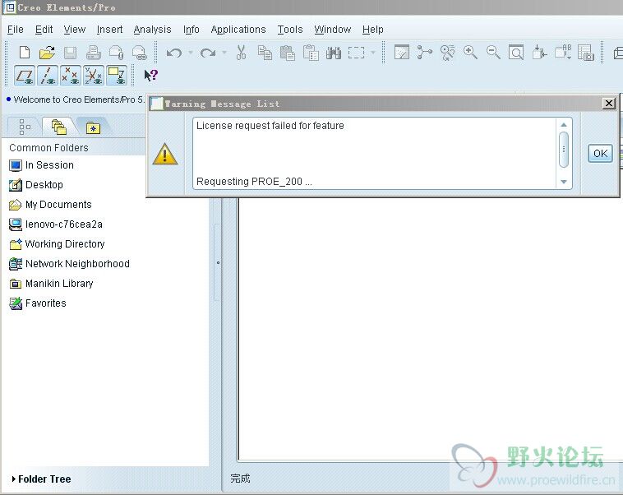Open the Applications menu
This screenshot has width=623, height=495.
click(238, 30)
